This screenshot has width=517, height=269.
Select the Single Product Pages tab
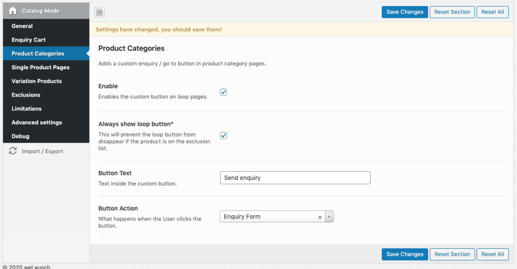click(x=40, y=67)
